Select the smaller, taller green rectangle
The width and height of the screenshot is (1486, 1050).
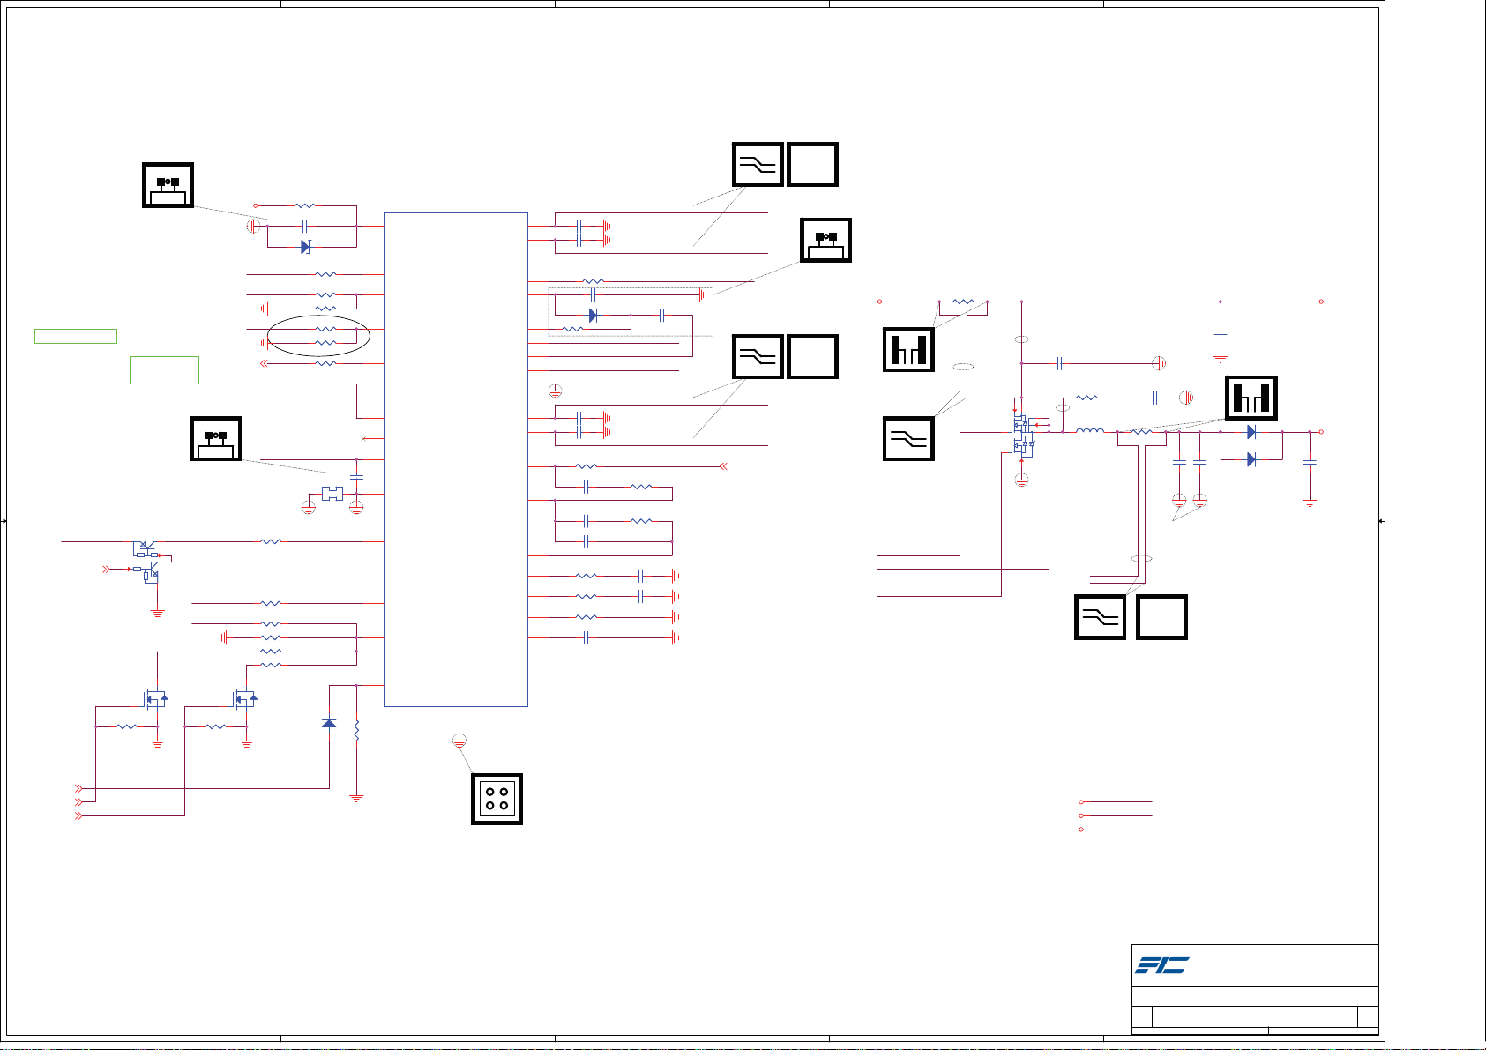164,370
